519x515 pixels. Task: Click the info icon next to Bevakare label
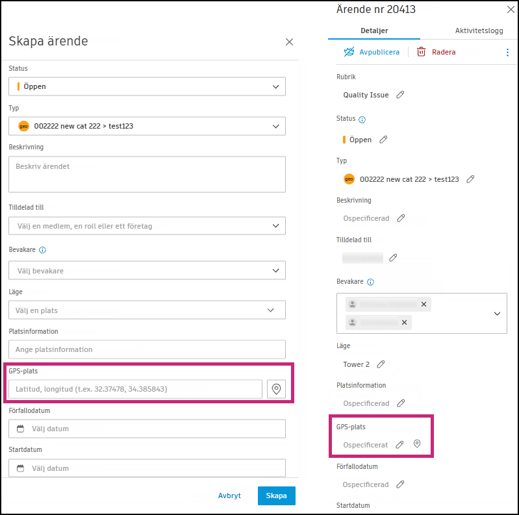43,250
